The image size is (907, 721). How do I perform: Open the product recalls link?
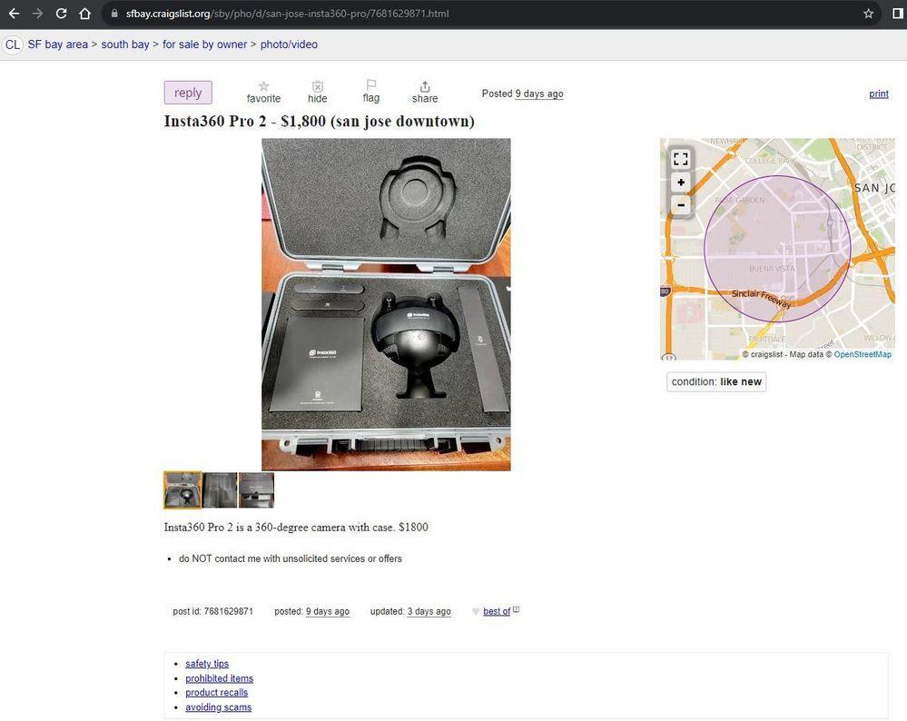[216, 693]
